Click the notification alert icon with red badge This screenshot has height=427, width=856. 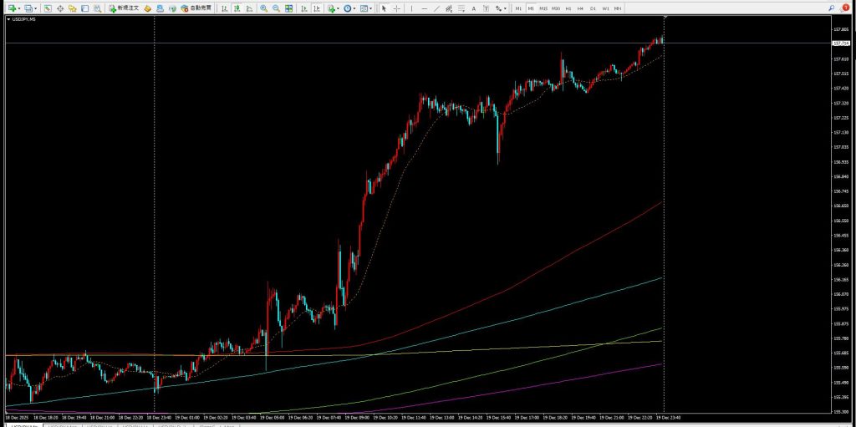(844, 8)
